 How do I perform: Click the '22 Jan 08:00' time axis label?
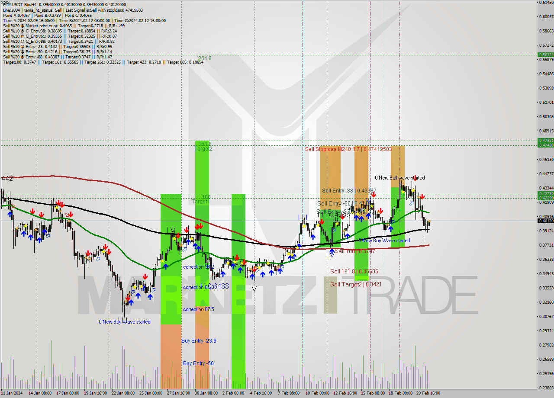[x=122, y=393]
